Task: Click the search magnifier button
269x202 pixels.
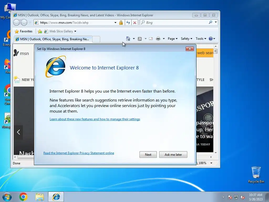Action: [x=210, y=22]
